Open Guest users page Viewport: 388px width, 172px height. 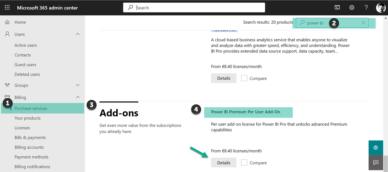pyautogui.click(x=25, y=65)
